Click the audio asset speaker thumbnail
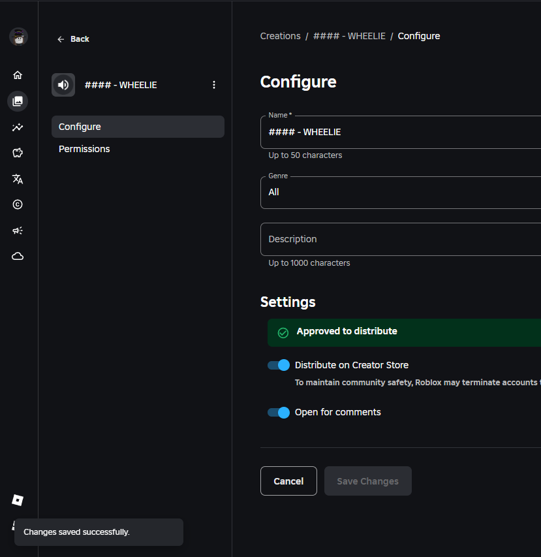This screenshot has height=557, width=541. pyautogui.click(x=63, y=85)
